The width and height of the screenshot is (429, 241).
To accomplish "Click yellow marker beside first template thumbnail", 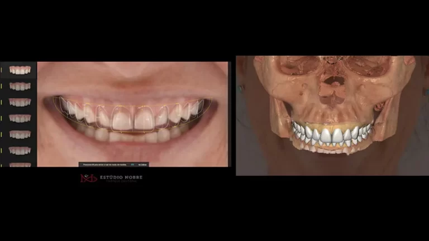I will tap(2, 70).
